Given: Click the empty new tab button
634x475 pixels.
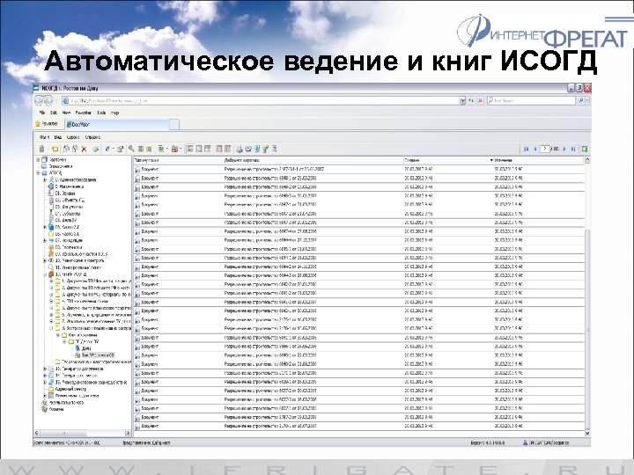Looking at the screenshot, I should [173, 124].
